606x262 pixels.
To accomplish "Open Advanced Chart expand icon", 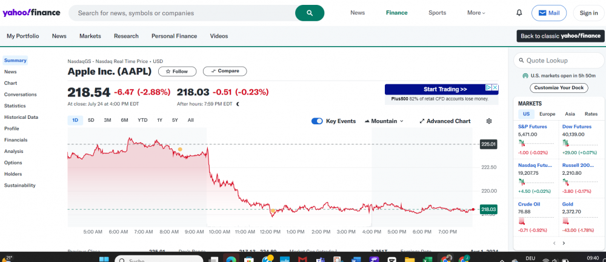I will [422, 121].
